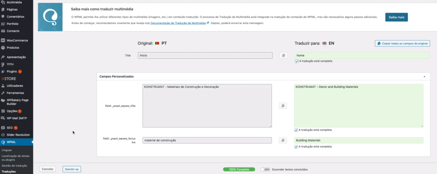Click the original KONSTRUMAT Portuguese textarea
437x174 pixels.
207,106
